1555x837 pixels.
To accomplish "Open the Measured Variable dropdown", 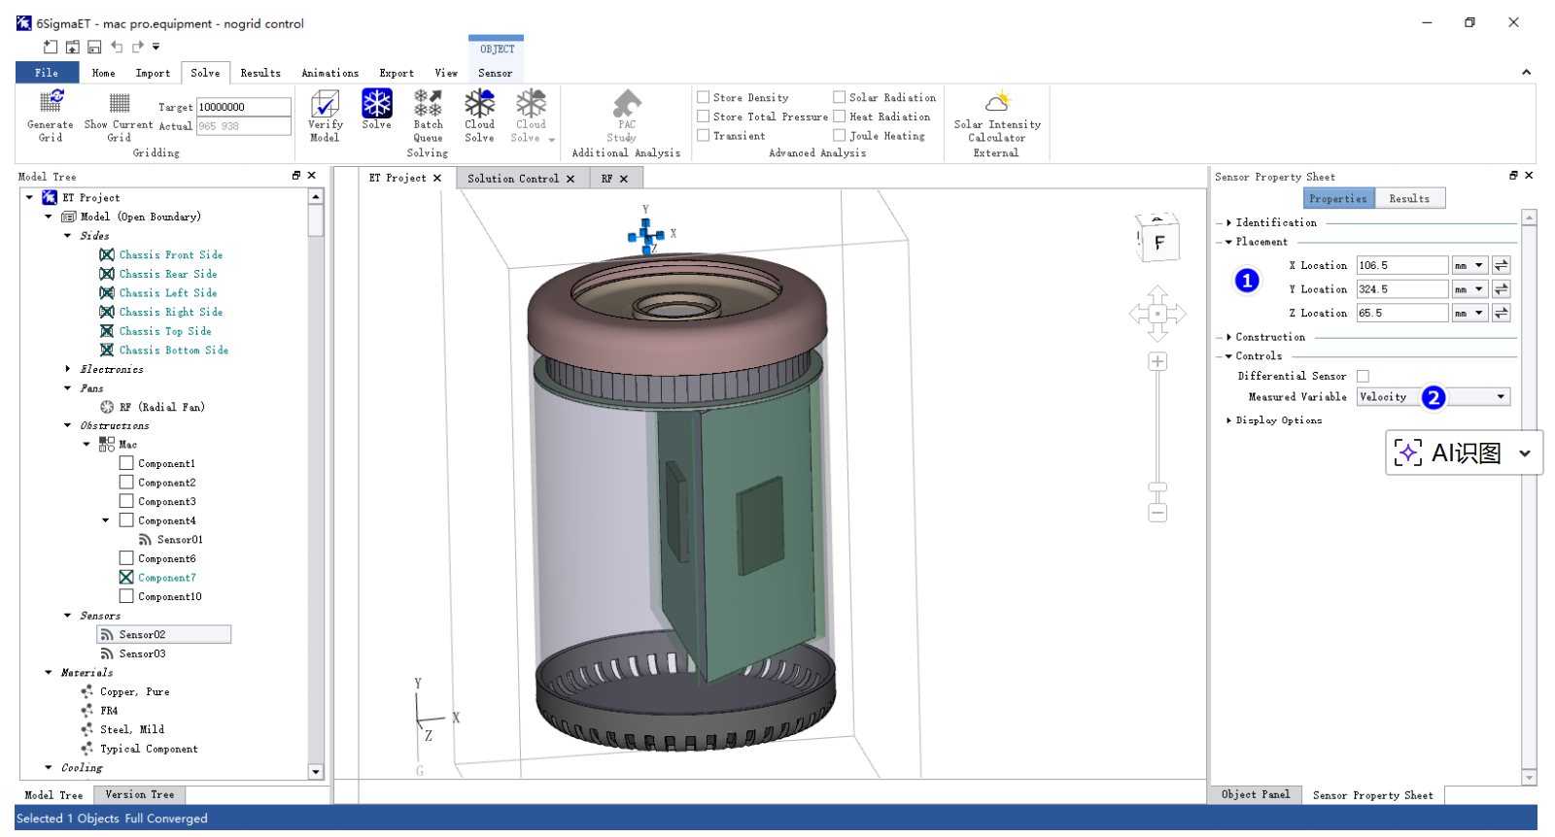I will (1501, 397).
